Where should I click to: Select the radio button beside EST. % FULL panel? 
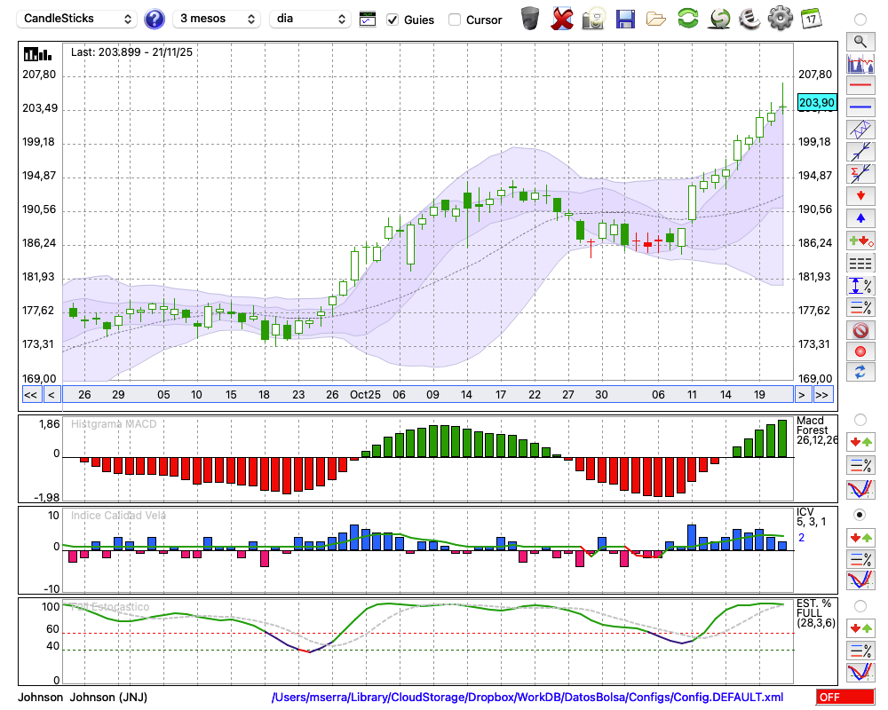tap(860, 606)
